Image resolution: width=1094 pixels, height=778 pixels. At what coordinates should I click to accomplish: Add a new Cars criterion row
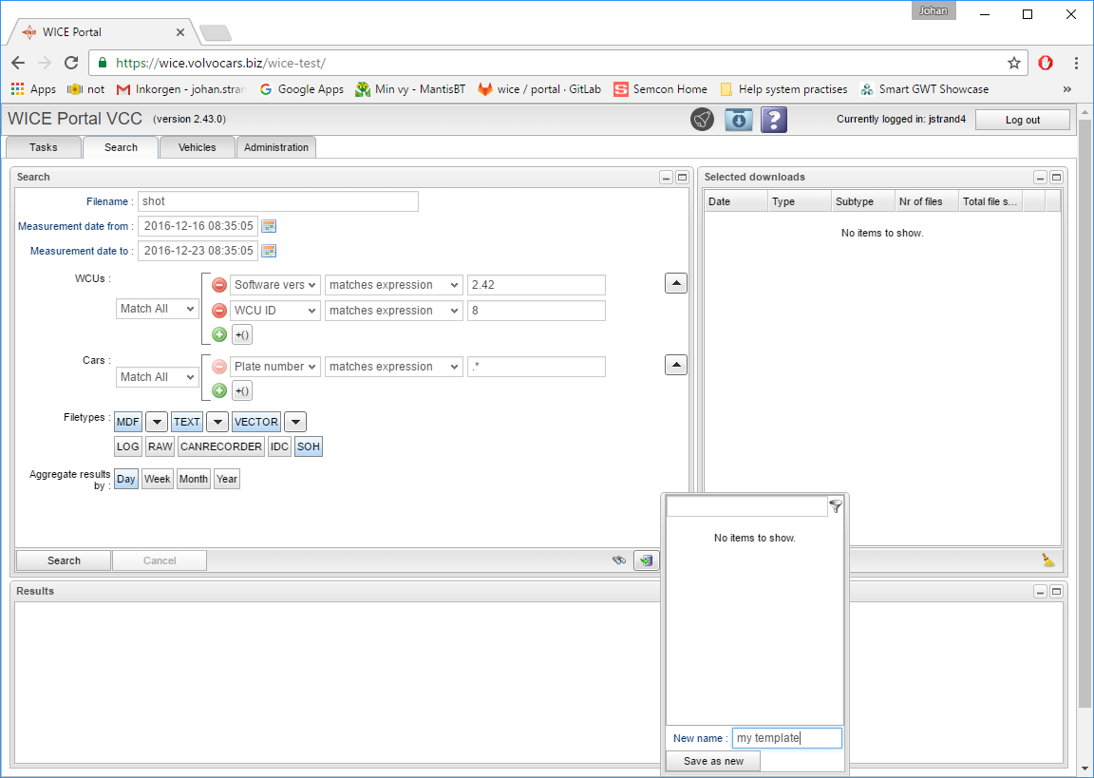tap(218, 390)
